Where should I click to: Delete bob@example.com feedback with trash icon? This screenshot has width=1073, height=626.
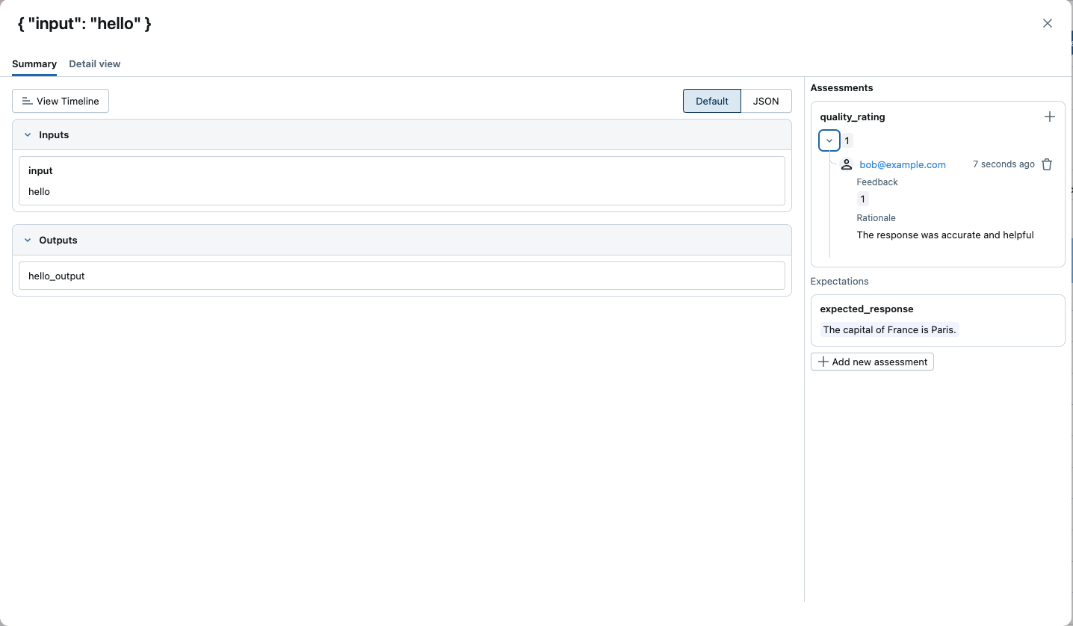coord(1047,164)
